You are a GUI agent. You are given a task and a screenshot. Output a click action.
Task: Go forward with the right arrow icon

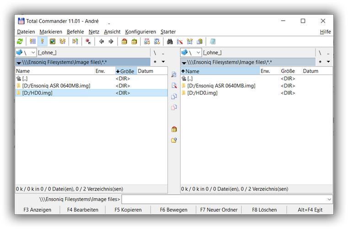point(111,41)
